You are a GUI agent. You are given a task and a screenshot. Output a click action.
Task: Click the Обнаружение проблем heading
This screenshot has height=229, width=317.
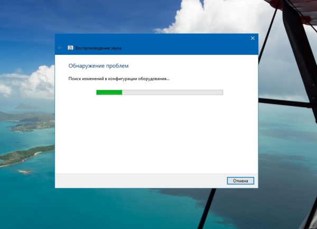pos(98,66)
